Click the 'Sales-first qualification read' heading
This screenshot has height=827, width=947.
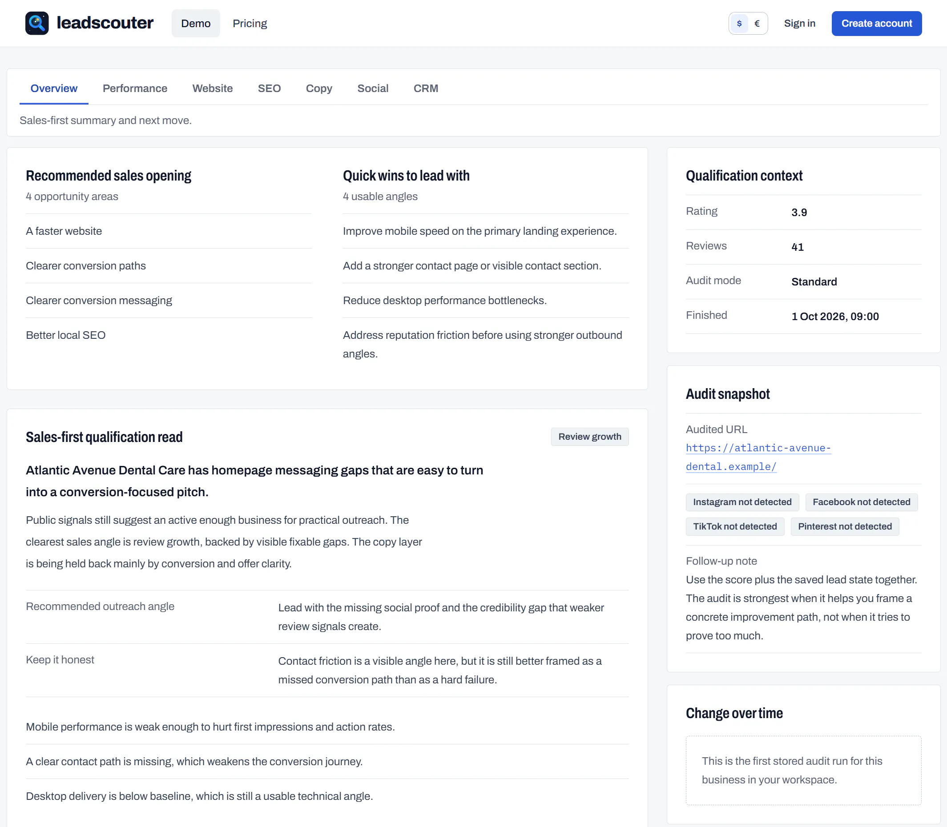(105, 437)
